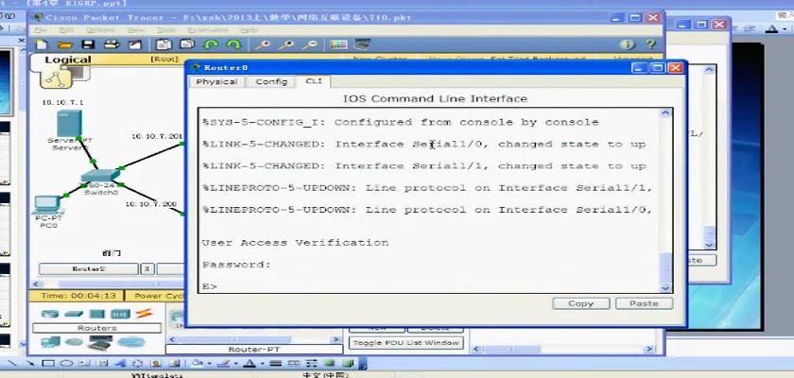The width and height of the screenshot is (794, 378).
Task: Open the Options menu in Packet Tracer
Action: click(100, 30)
